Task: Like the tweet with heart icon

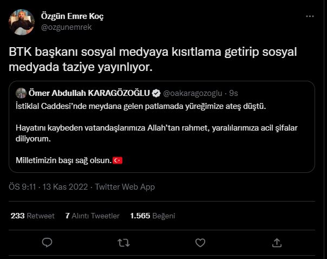Action: pos(200,242)
